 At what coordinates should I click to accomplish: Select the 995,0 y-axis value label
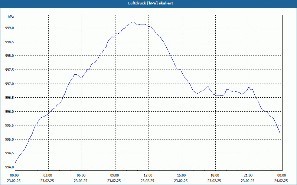point(9,139)
